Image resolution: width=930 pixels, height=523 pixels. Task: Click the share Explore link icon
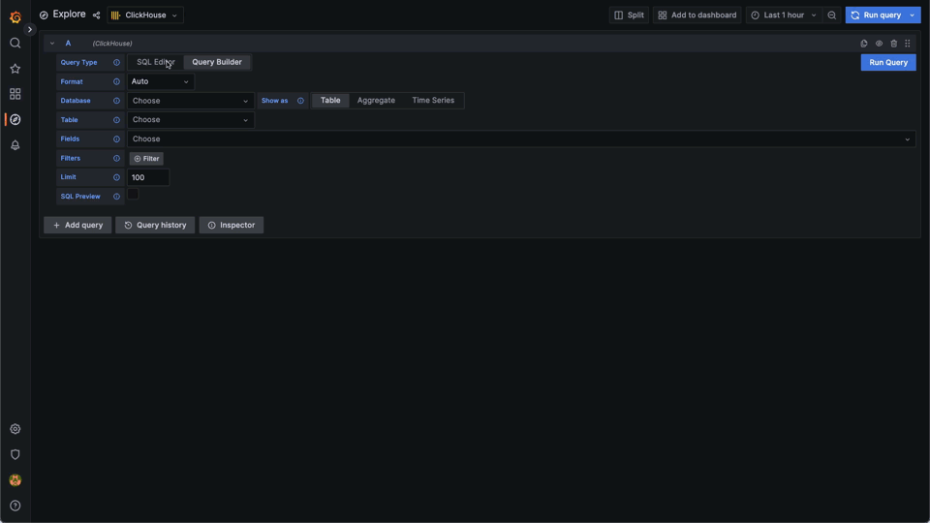click(96, 15)
